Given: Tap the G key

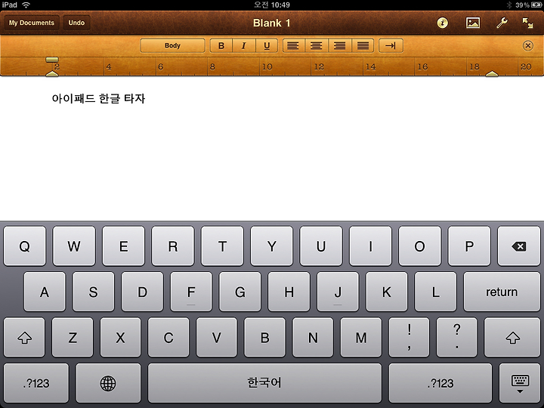Looking at the screenshot, I should (x=240, y=292).
